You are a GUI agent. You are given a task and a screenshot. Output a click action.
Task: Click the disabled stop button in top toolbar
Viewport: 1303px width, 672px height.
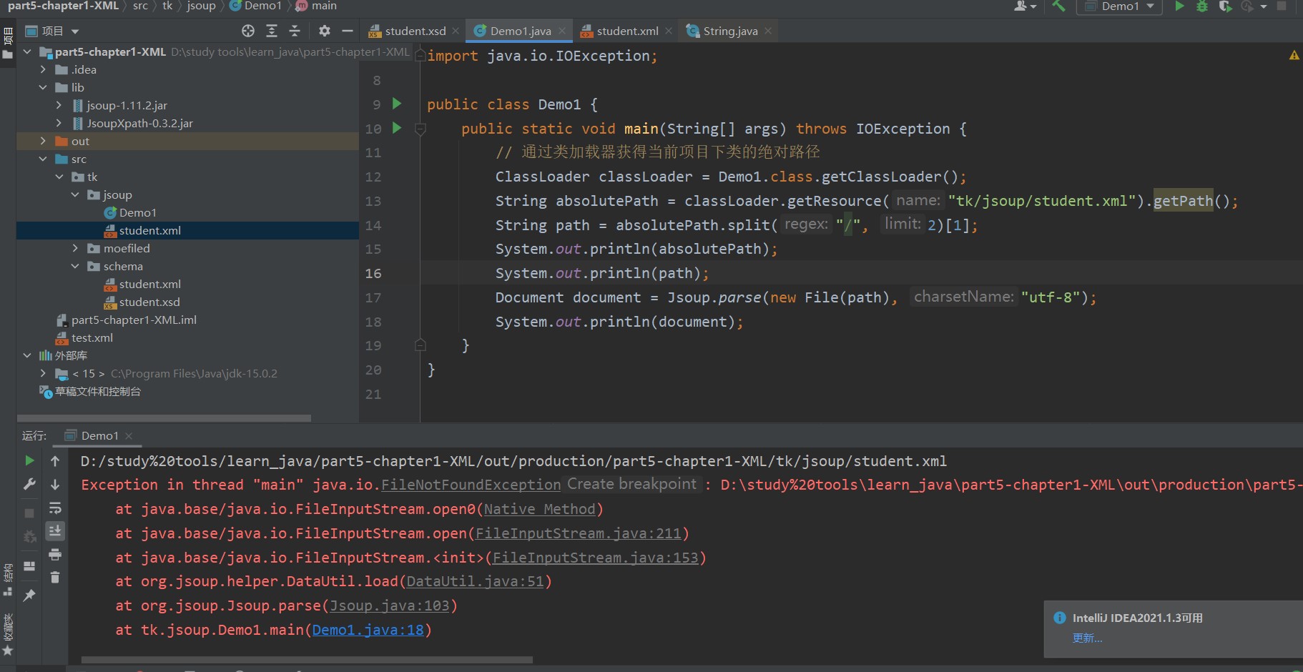[1282, 6]
